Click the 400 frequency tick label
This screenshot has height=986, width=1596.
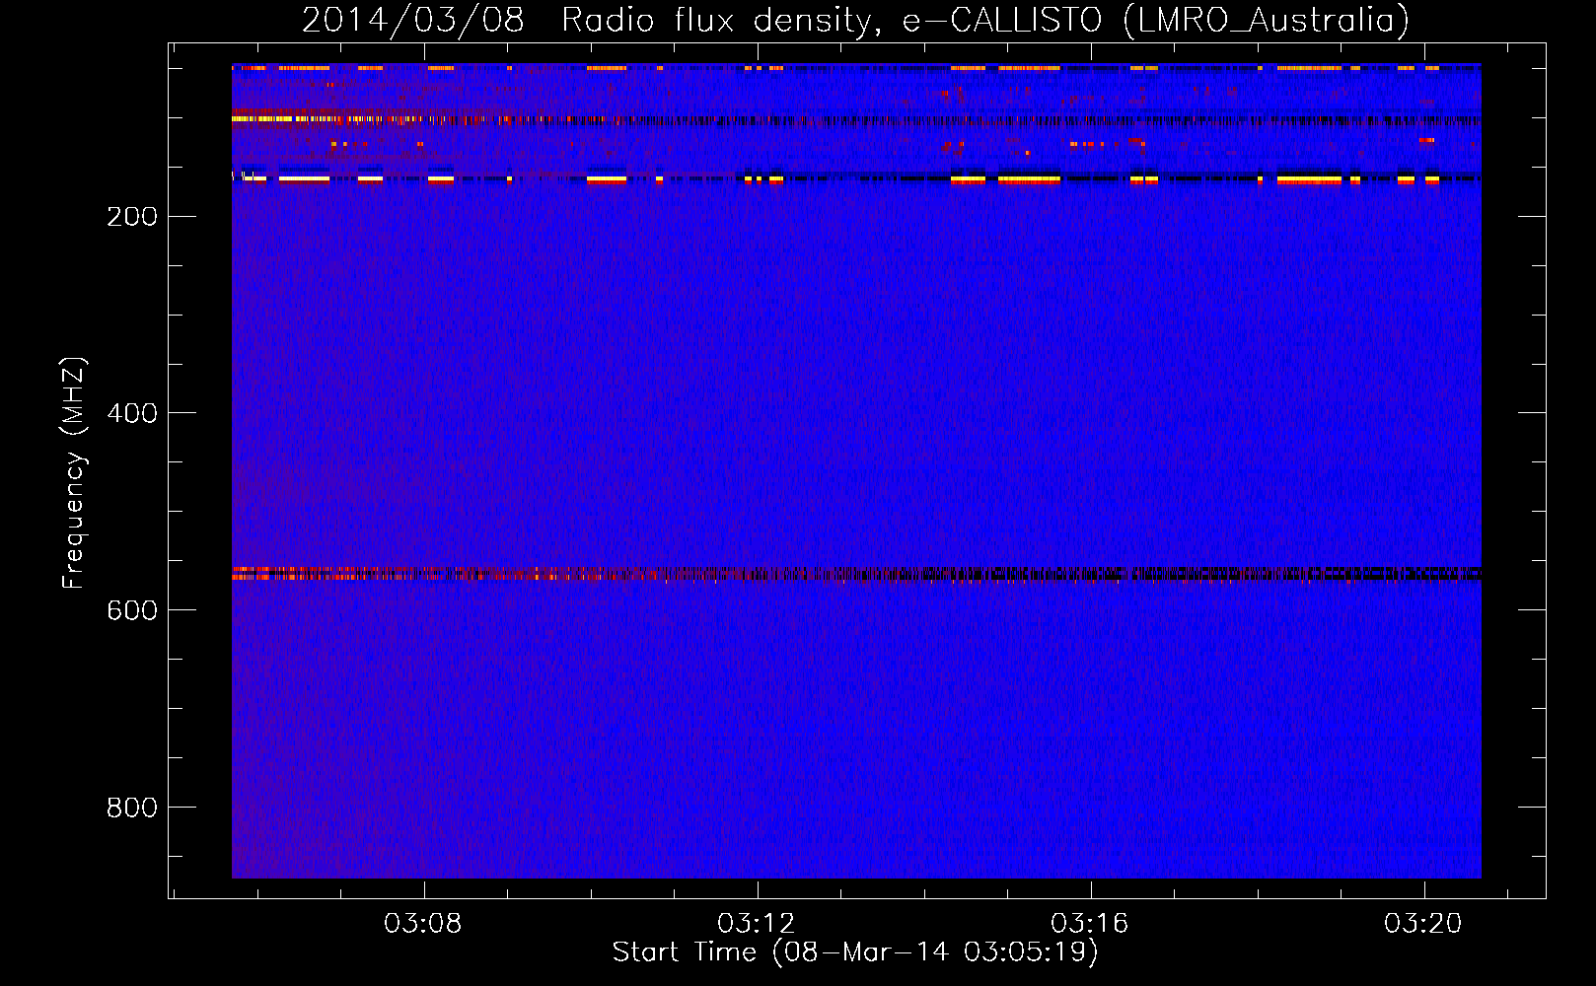point(132,413)
